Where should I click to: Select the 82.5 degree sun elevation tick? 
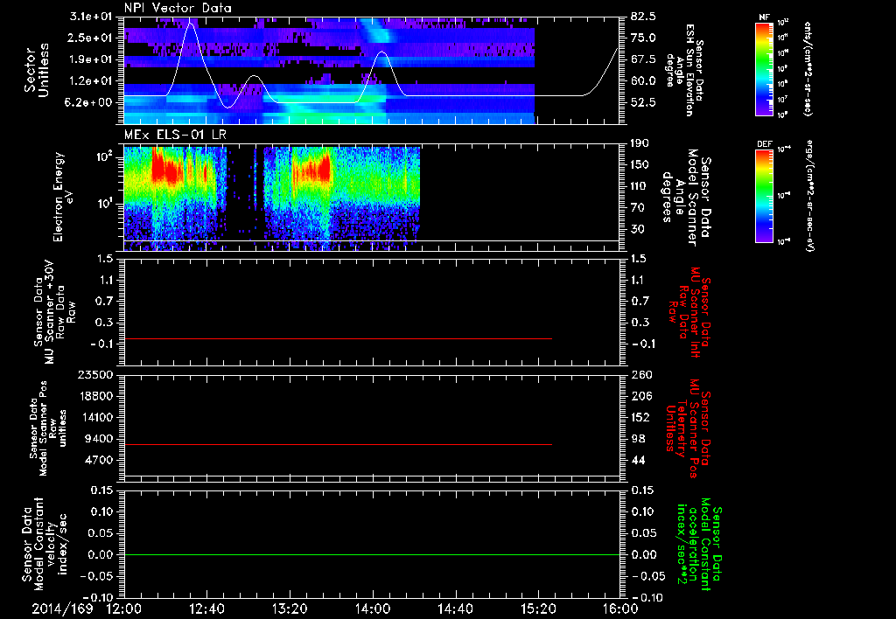pos(643,17)
